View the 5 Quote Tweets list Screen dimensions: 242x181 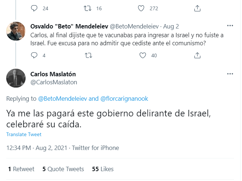pyautogui.click(x=63, y=169)
